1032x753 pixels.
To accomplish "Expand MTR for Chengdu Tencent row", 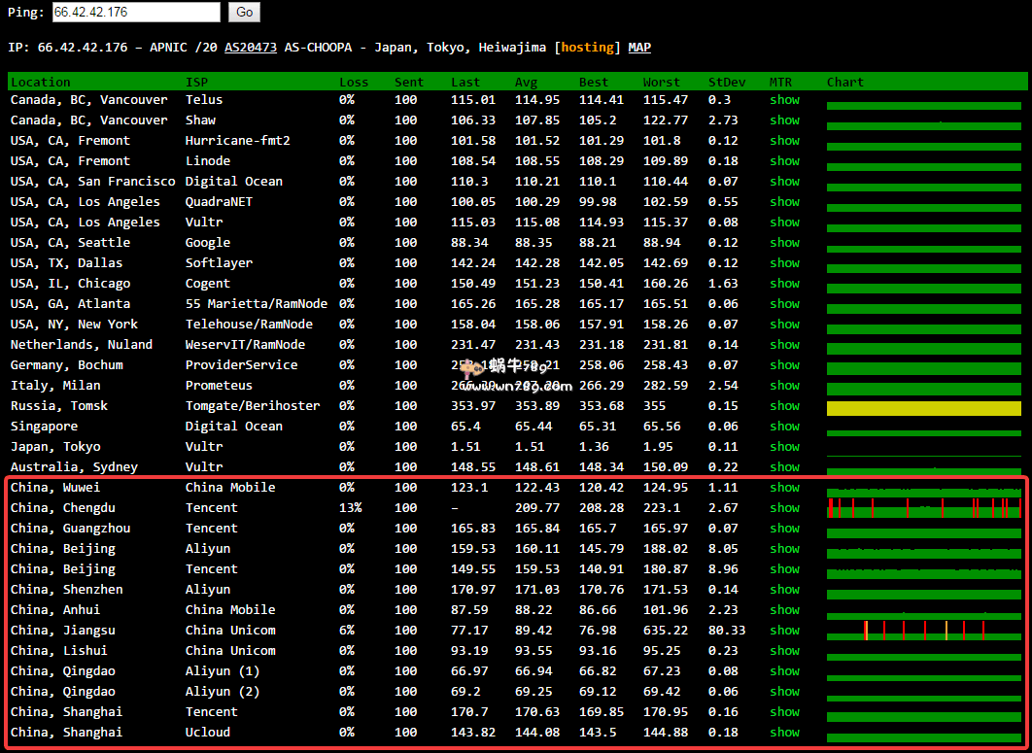I will (x=784, y=508).
